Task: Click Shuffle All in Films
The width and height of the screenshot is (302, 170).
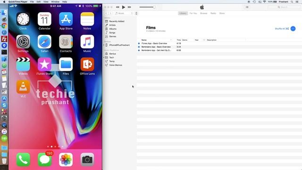Action: (x=282, y=29)
